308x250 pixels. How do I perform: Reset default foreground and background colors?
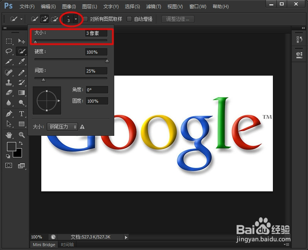[x=8, y=156]
